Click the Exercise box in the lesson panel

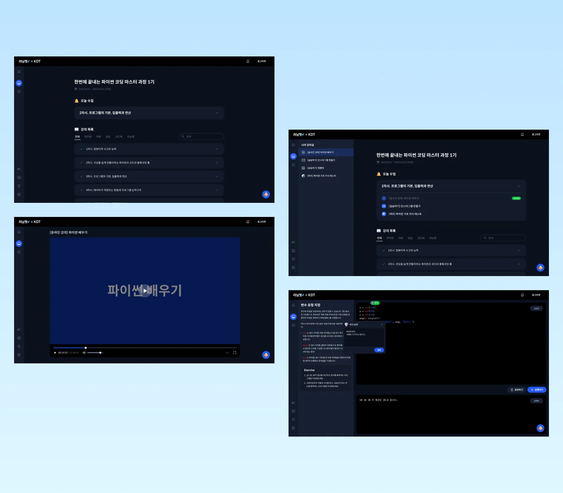tap(326, 378)
